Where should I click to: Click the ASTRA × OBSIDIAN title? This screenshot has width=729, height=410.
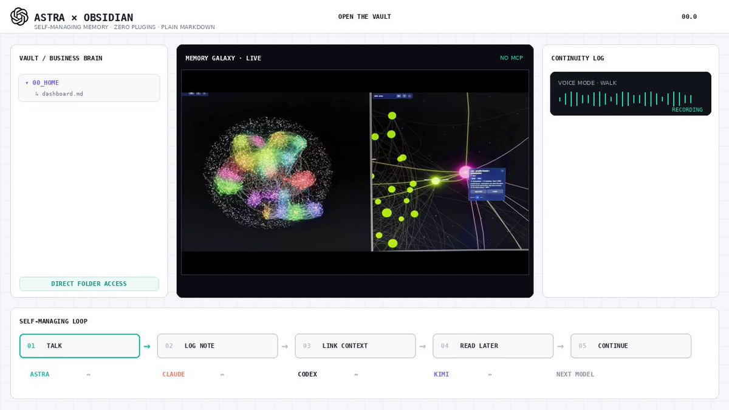coord(84,18)
